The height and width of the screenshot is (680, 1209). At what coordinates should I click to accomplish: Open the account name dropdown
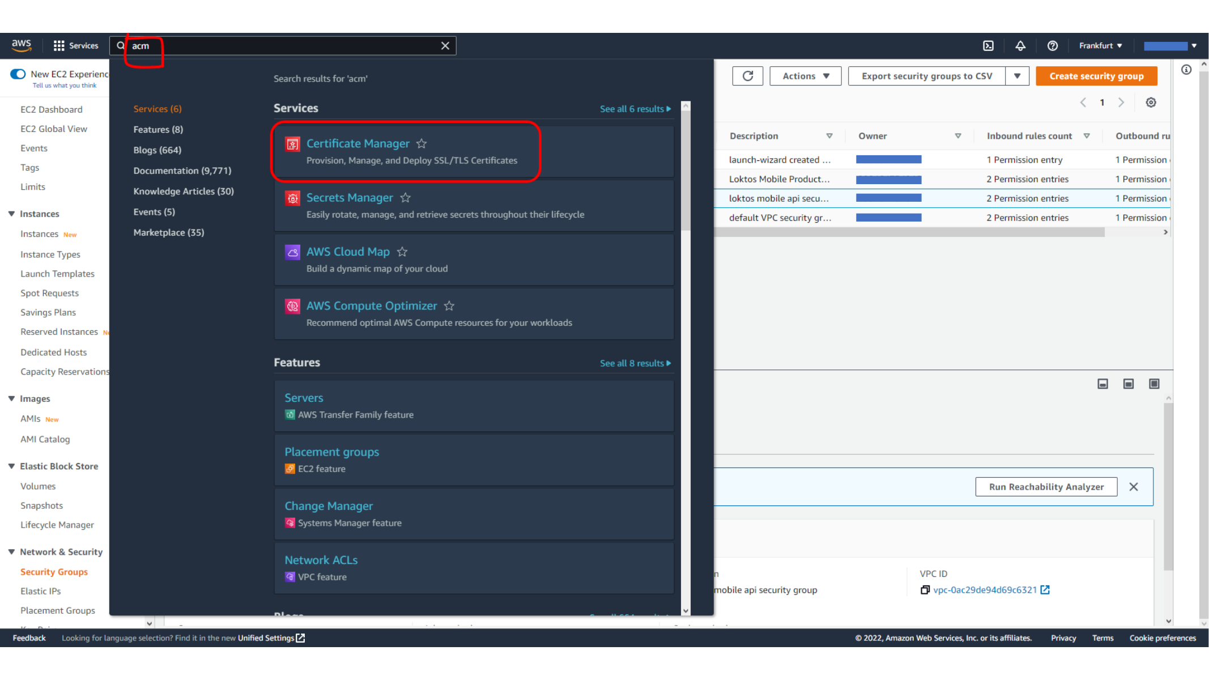pos(1170,45)
